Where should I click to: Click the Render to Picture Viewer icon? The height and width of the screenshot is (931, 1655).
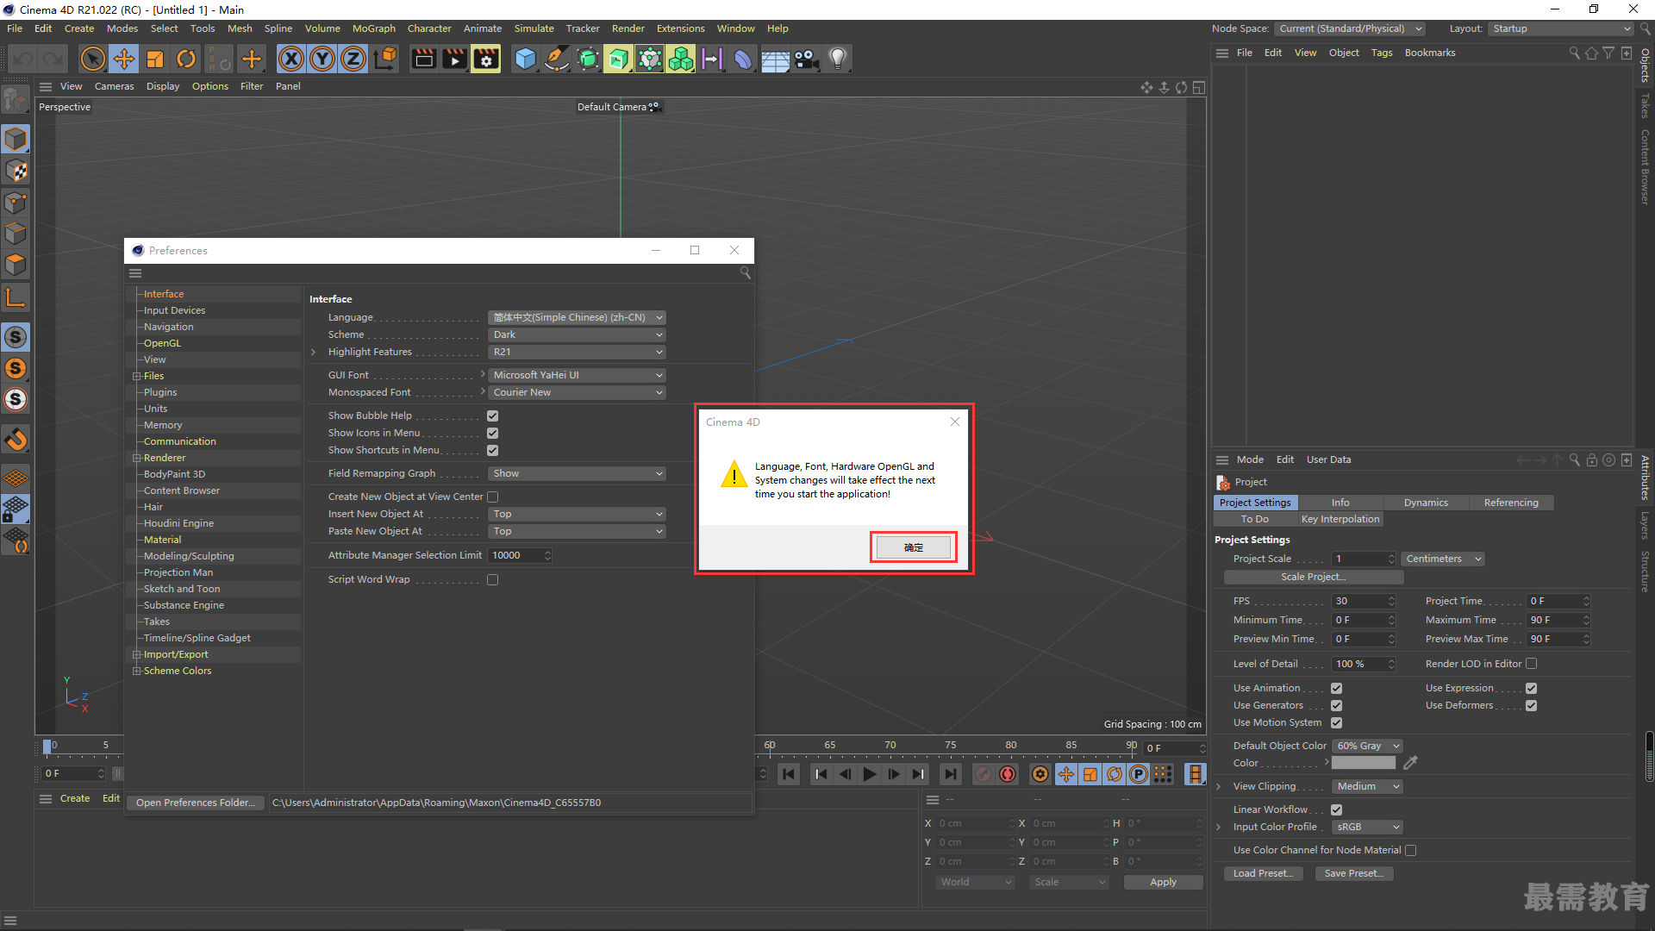[x=454, y=59]
